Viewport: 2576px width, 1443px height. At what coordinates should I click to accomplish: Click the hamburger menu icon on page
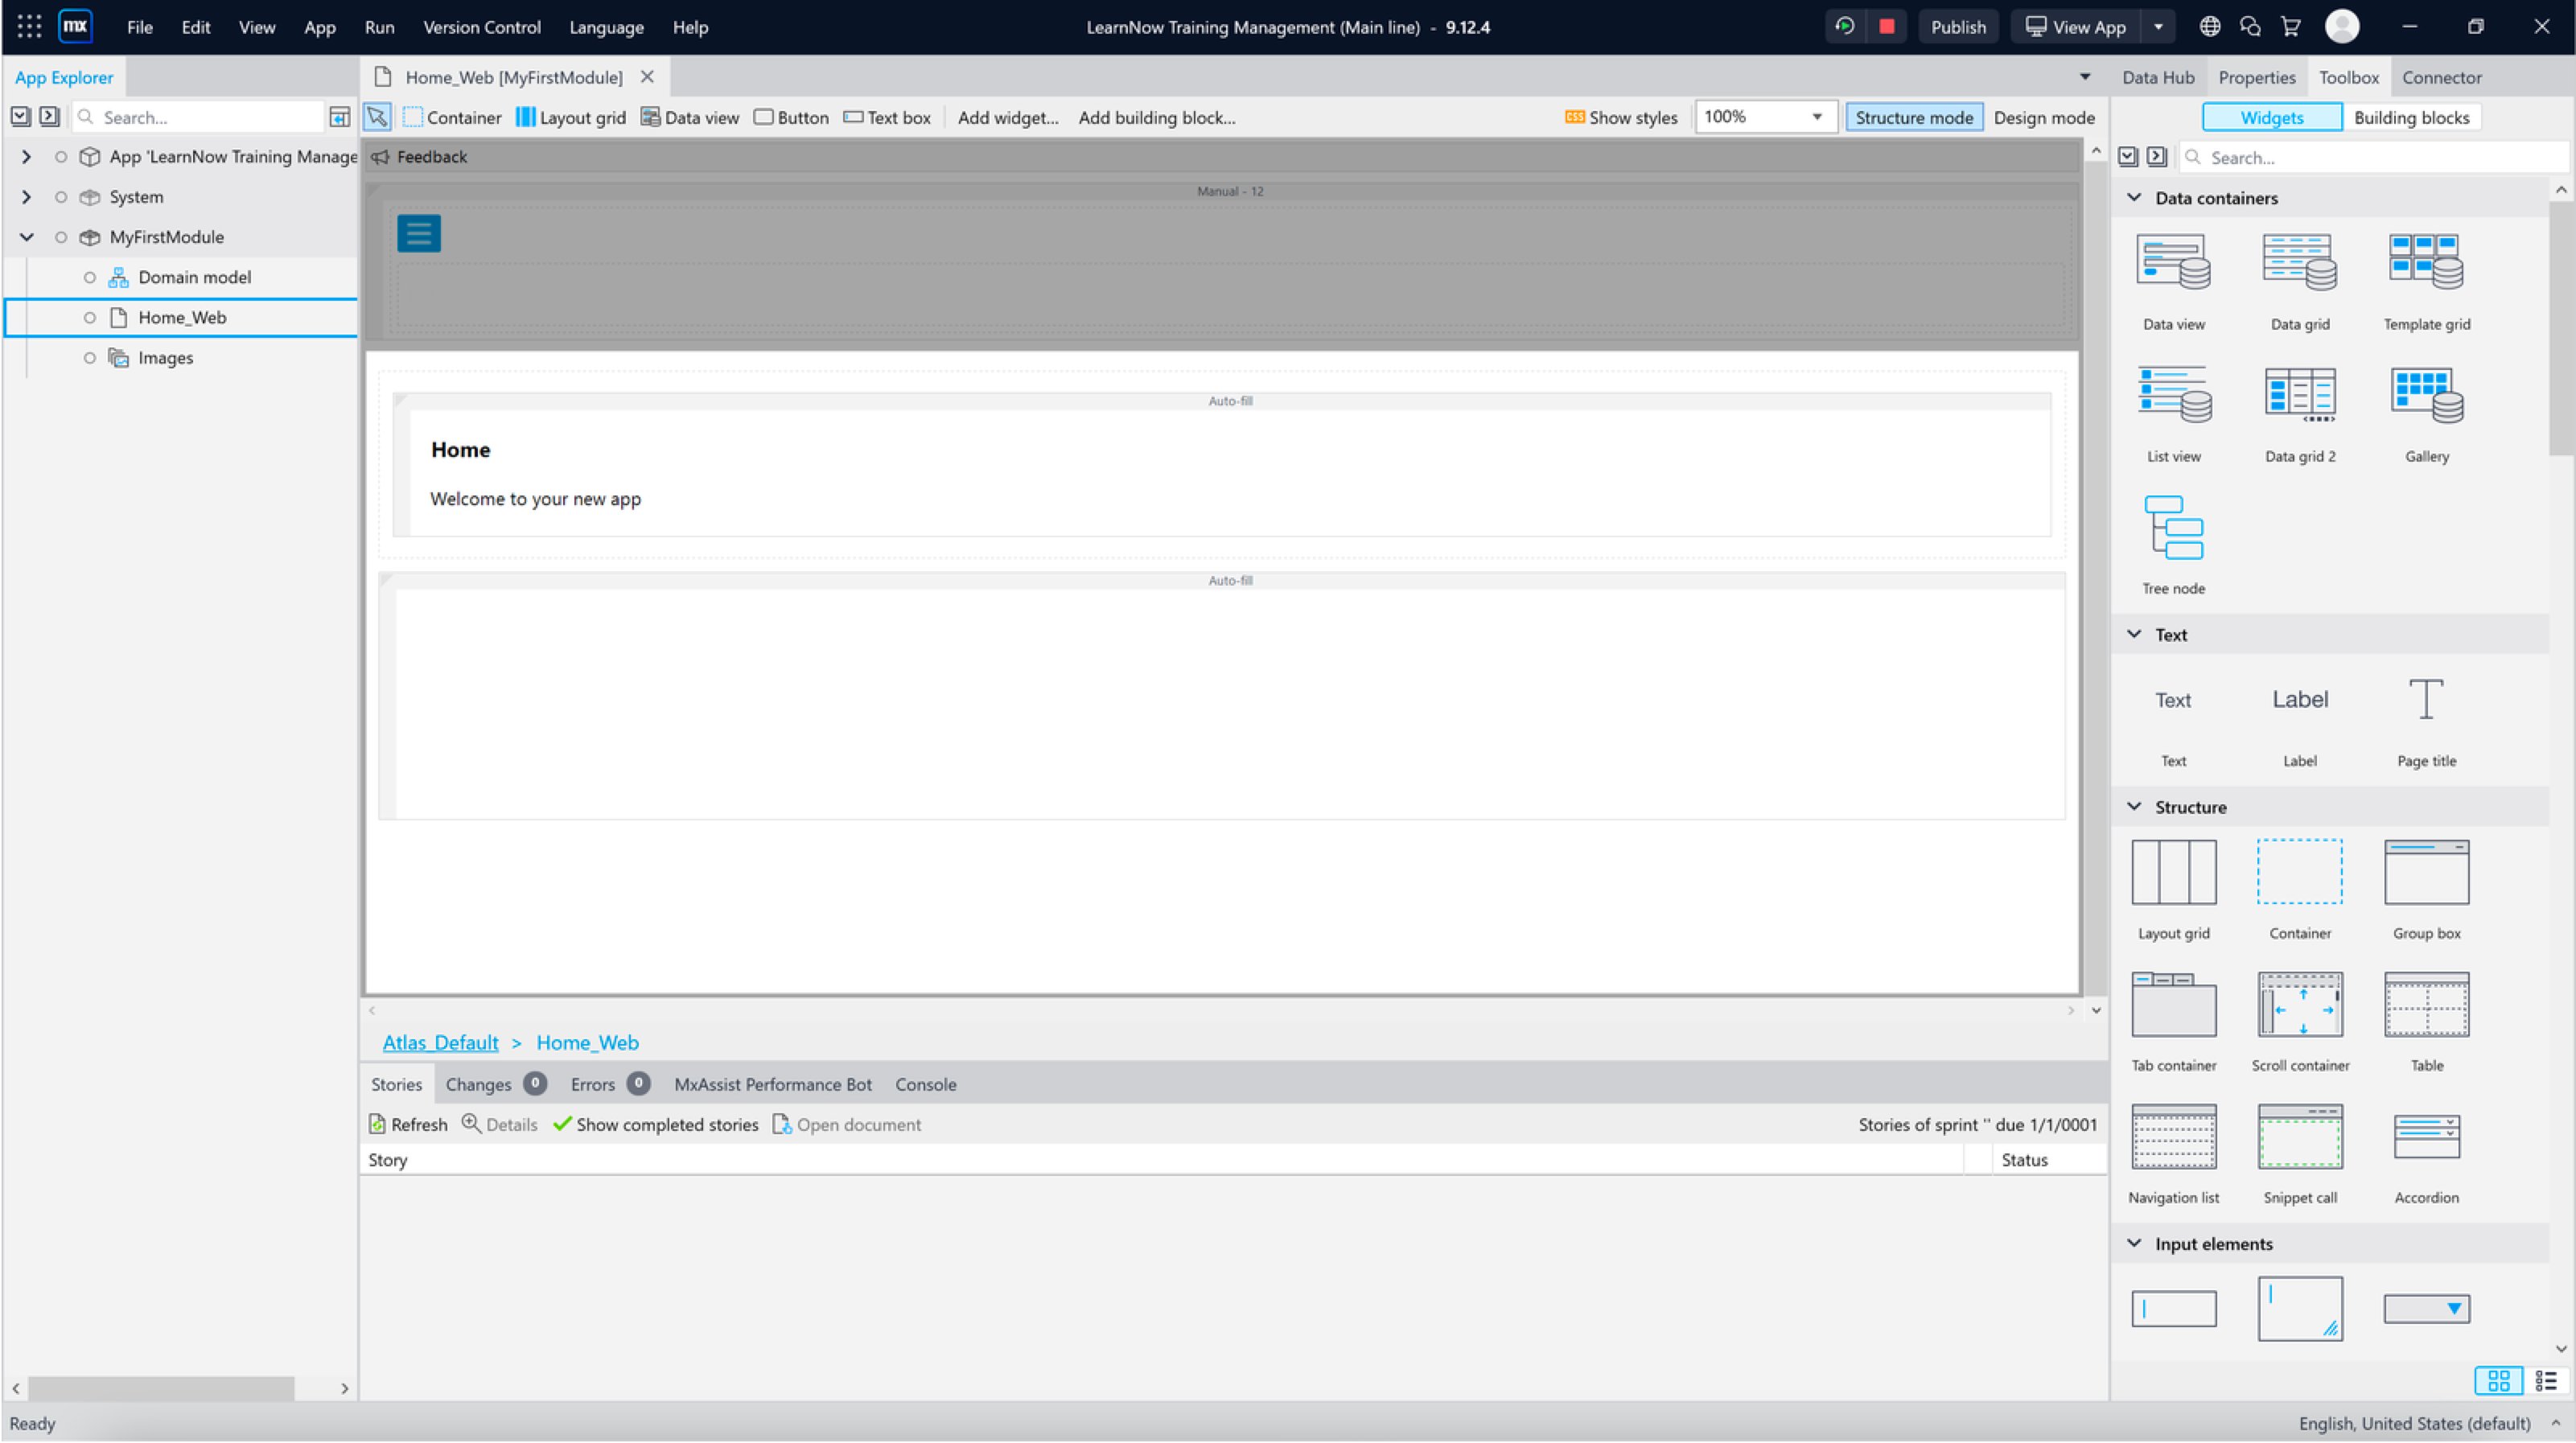419,234
